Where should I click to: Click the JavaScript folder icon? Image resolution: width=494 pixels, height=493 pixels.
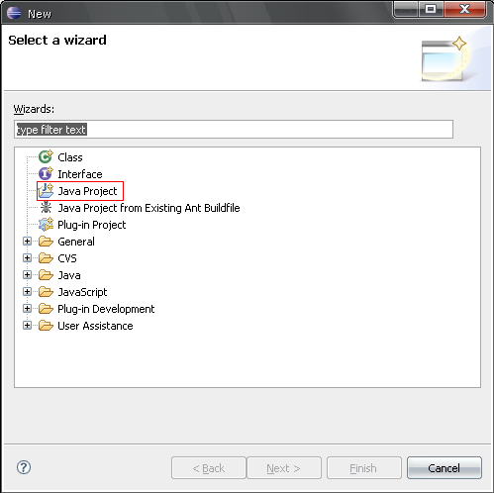(x=46, y=292)
